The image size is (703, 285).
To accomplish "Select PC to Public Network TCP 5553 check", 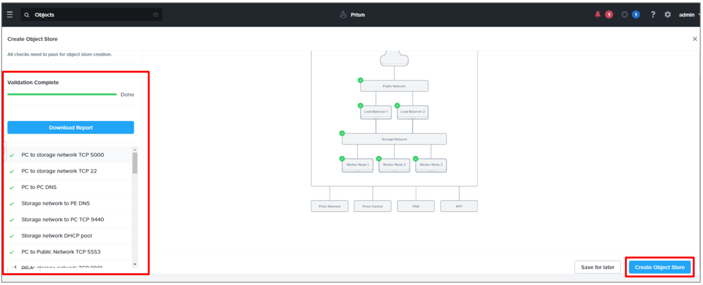I will point(70,252).
